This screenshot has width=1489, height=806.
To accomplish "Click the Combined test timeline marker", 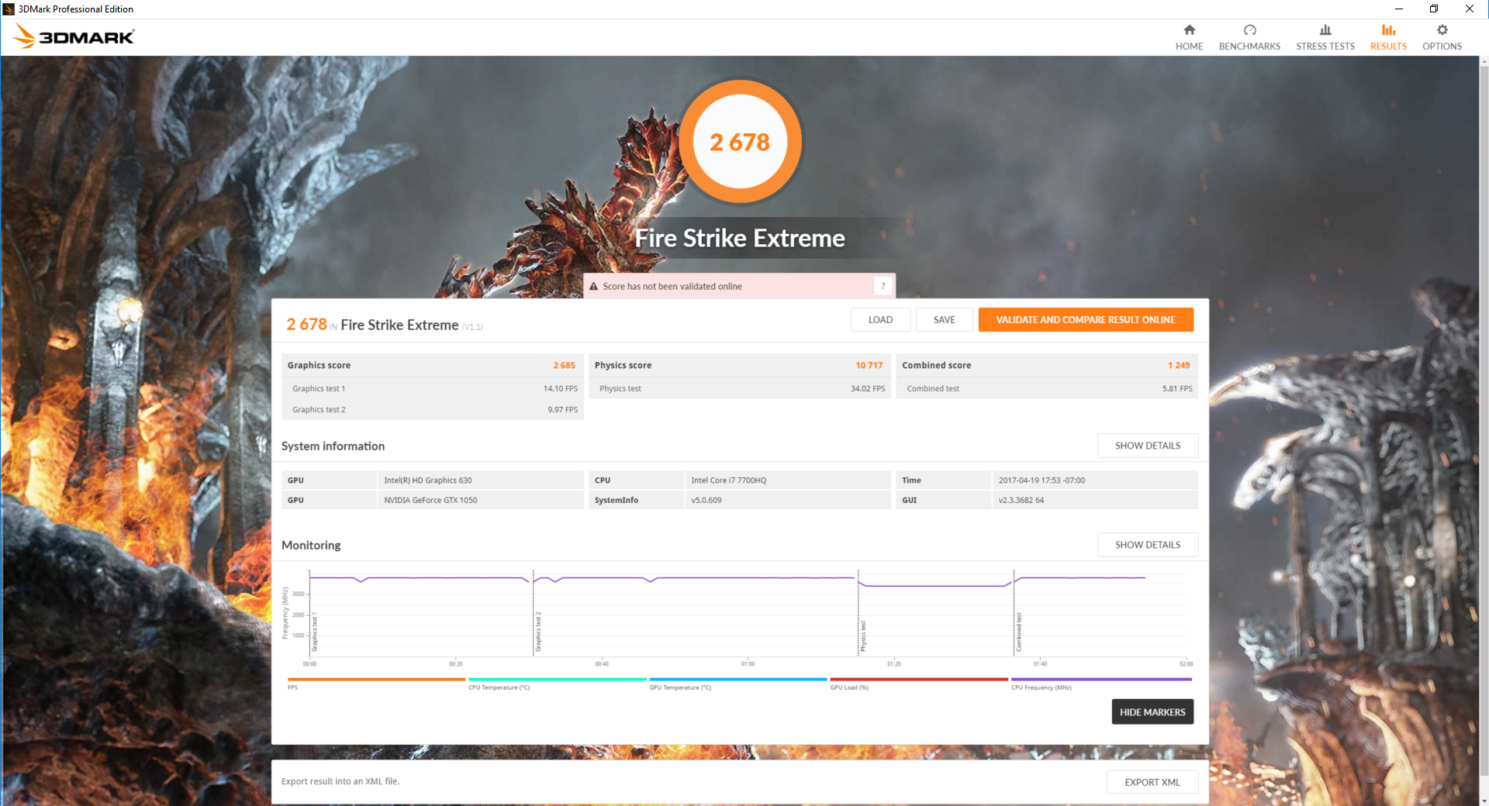I will click(x=1019, y=632).
